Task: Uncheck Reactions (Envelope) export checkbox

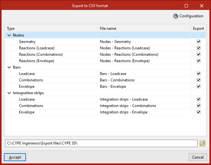Action: coord(198,61)
